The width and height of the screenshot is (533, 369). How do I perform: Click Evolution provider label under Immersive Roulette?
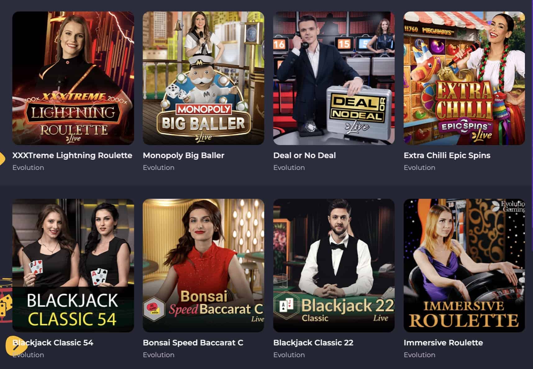click(x=419, y=355)
